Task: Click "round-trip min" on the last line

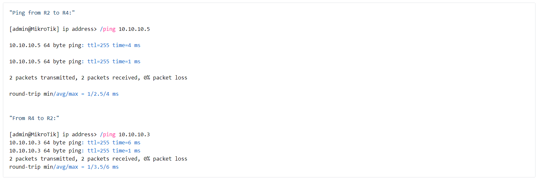Action: click(x=31, y=167)
